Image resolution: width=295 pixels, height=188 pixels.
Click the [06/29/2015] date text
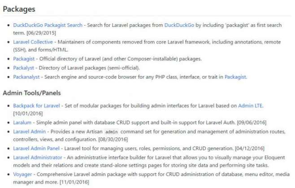pyautogui.click(x=41, y=33)
